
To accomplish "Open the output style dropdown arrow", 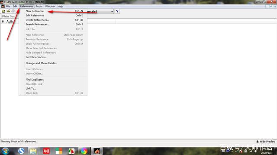I will pos(112,12).
